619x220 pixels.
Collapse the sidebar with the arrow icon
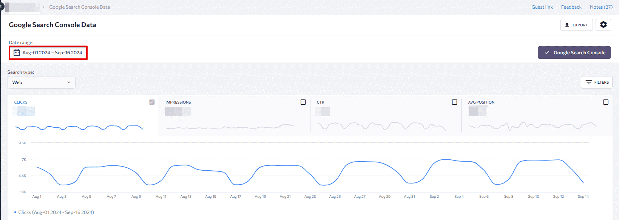pyautogui.click(x=1, y=6)
